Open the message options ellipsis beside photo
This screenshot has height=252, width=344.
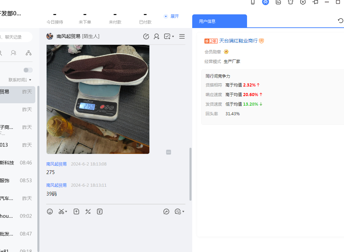169,152
